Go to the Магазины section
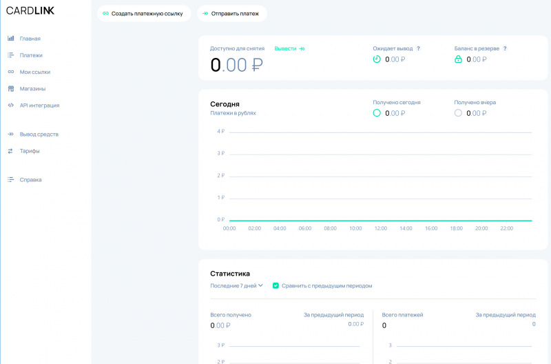This screenshot has height=364, width=551. pos(32,89)
